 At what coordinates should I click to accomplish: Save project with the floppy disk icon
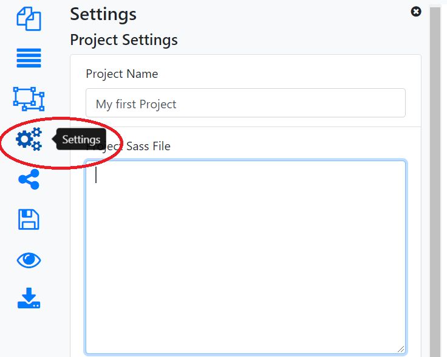[29, 220]
